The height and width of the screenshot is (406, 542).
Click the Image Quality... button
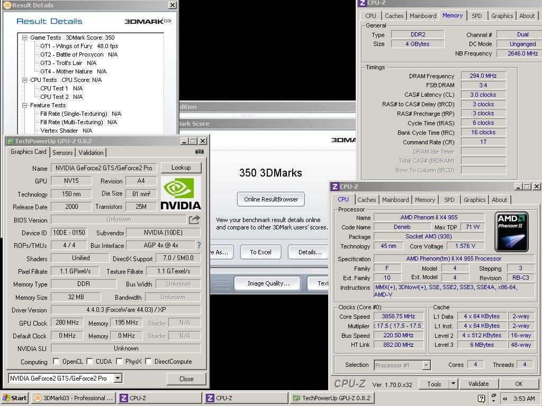(x=268, y=283)
